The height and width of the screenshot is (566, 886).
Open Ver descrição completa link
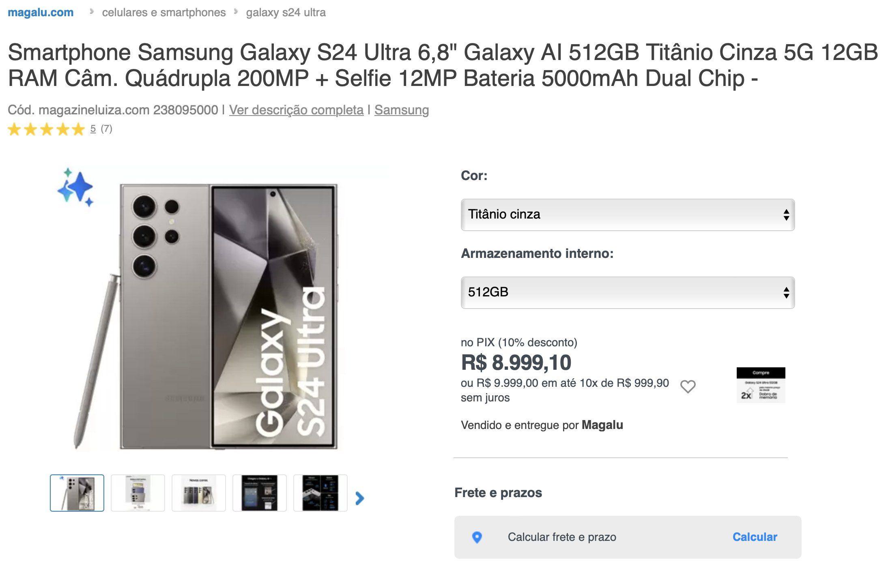point(296,110)
